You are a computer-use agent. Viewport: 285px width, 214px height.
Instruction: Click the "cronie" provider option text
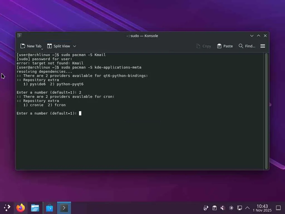[x=37, y=105]
